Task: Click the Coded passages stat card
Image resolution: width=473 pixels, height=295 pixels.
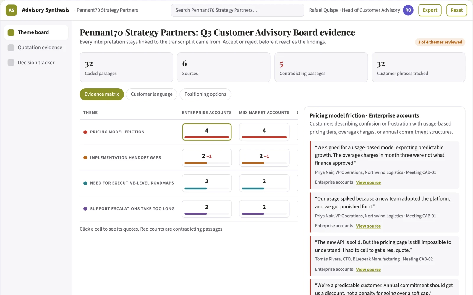Action: tap(126, 67)
